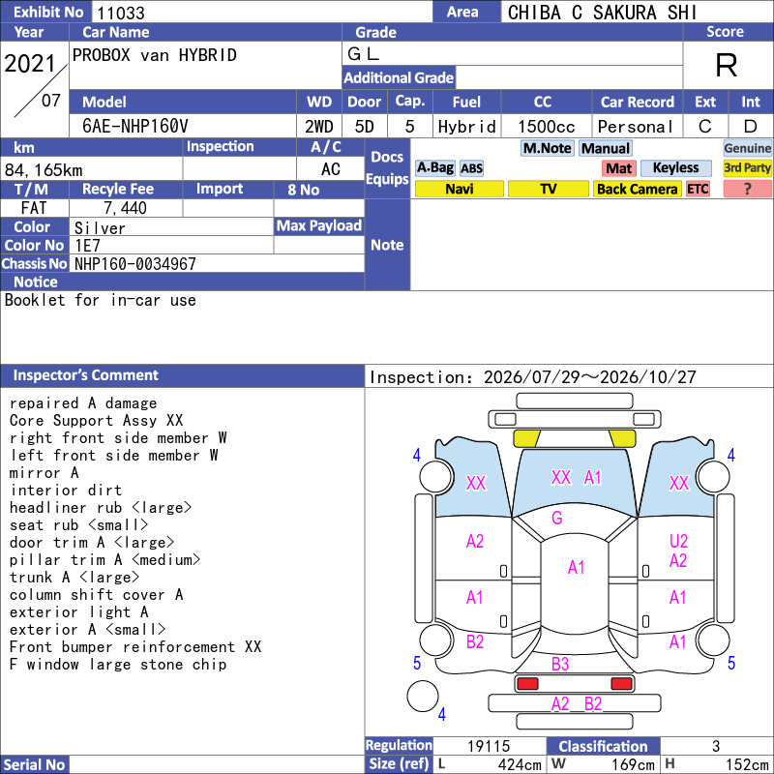Click the door value 5D
This screenshot has width=774, height=774.
(x=365, y=127)
